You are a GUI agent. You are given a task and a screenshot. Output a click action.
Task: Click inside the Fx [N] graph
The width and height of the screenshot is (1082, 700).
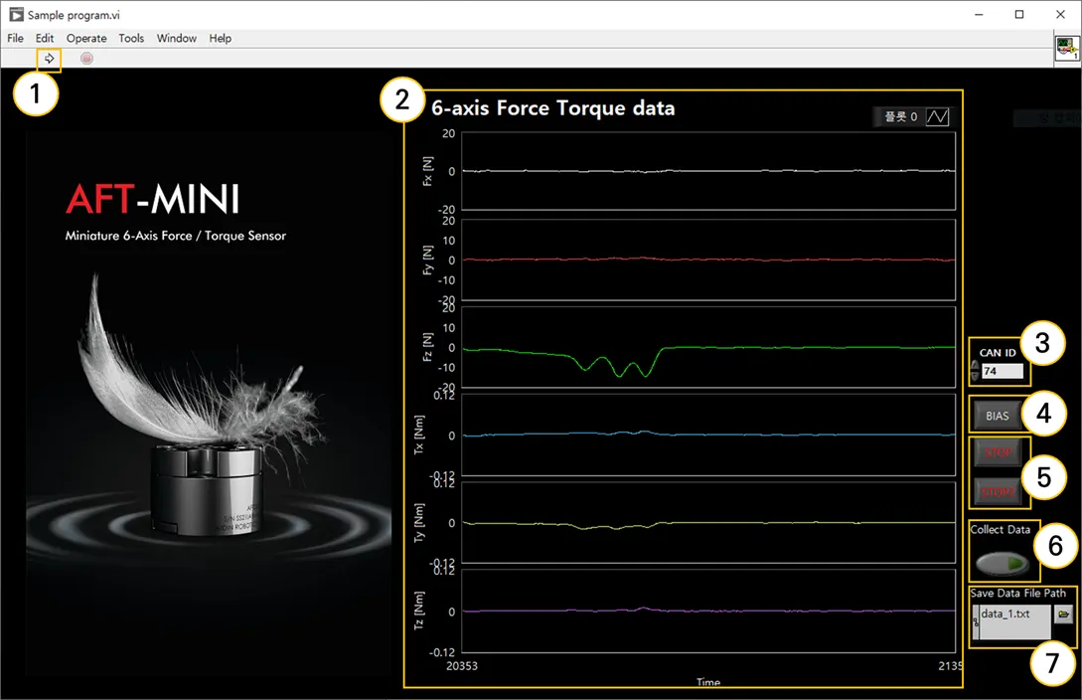[708, 170]
